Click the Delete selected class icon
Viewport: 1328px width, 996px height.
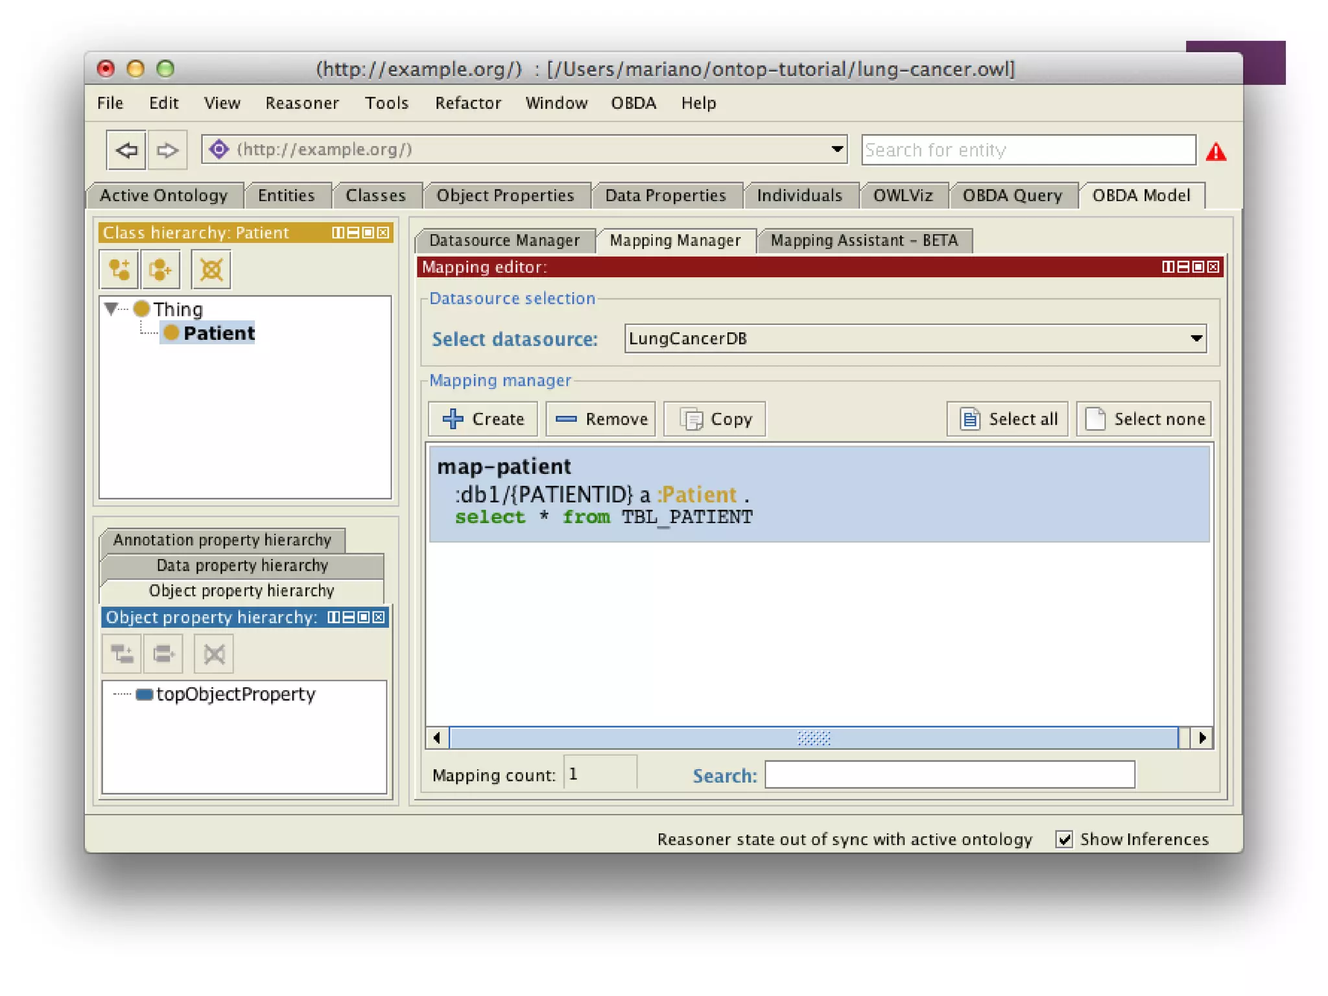(211, 270)
